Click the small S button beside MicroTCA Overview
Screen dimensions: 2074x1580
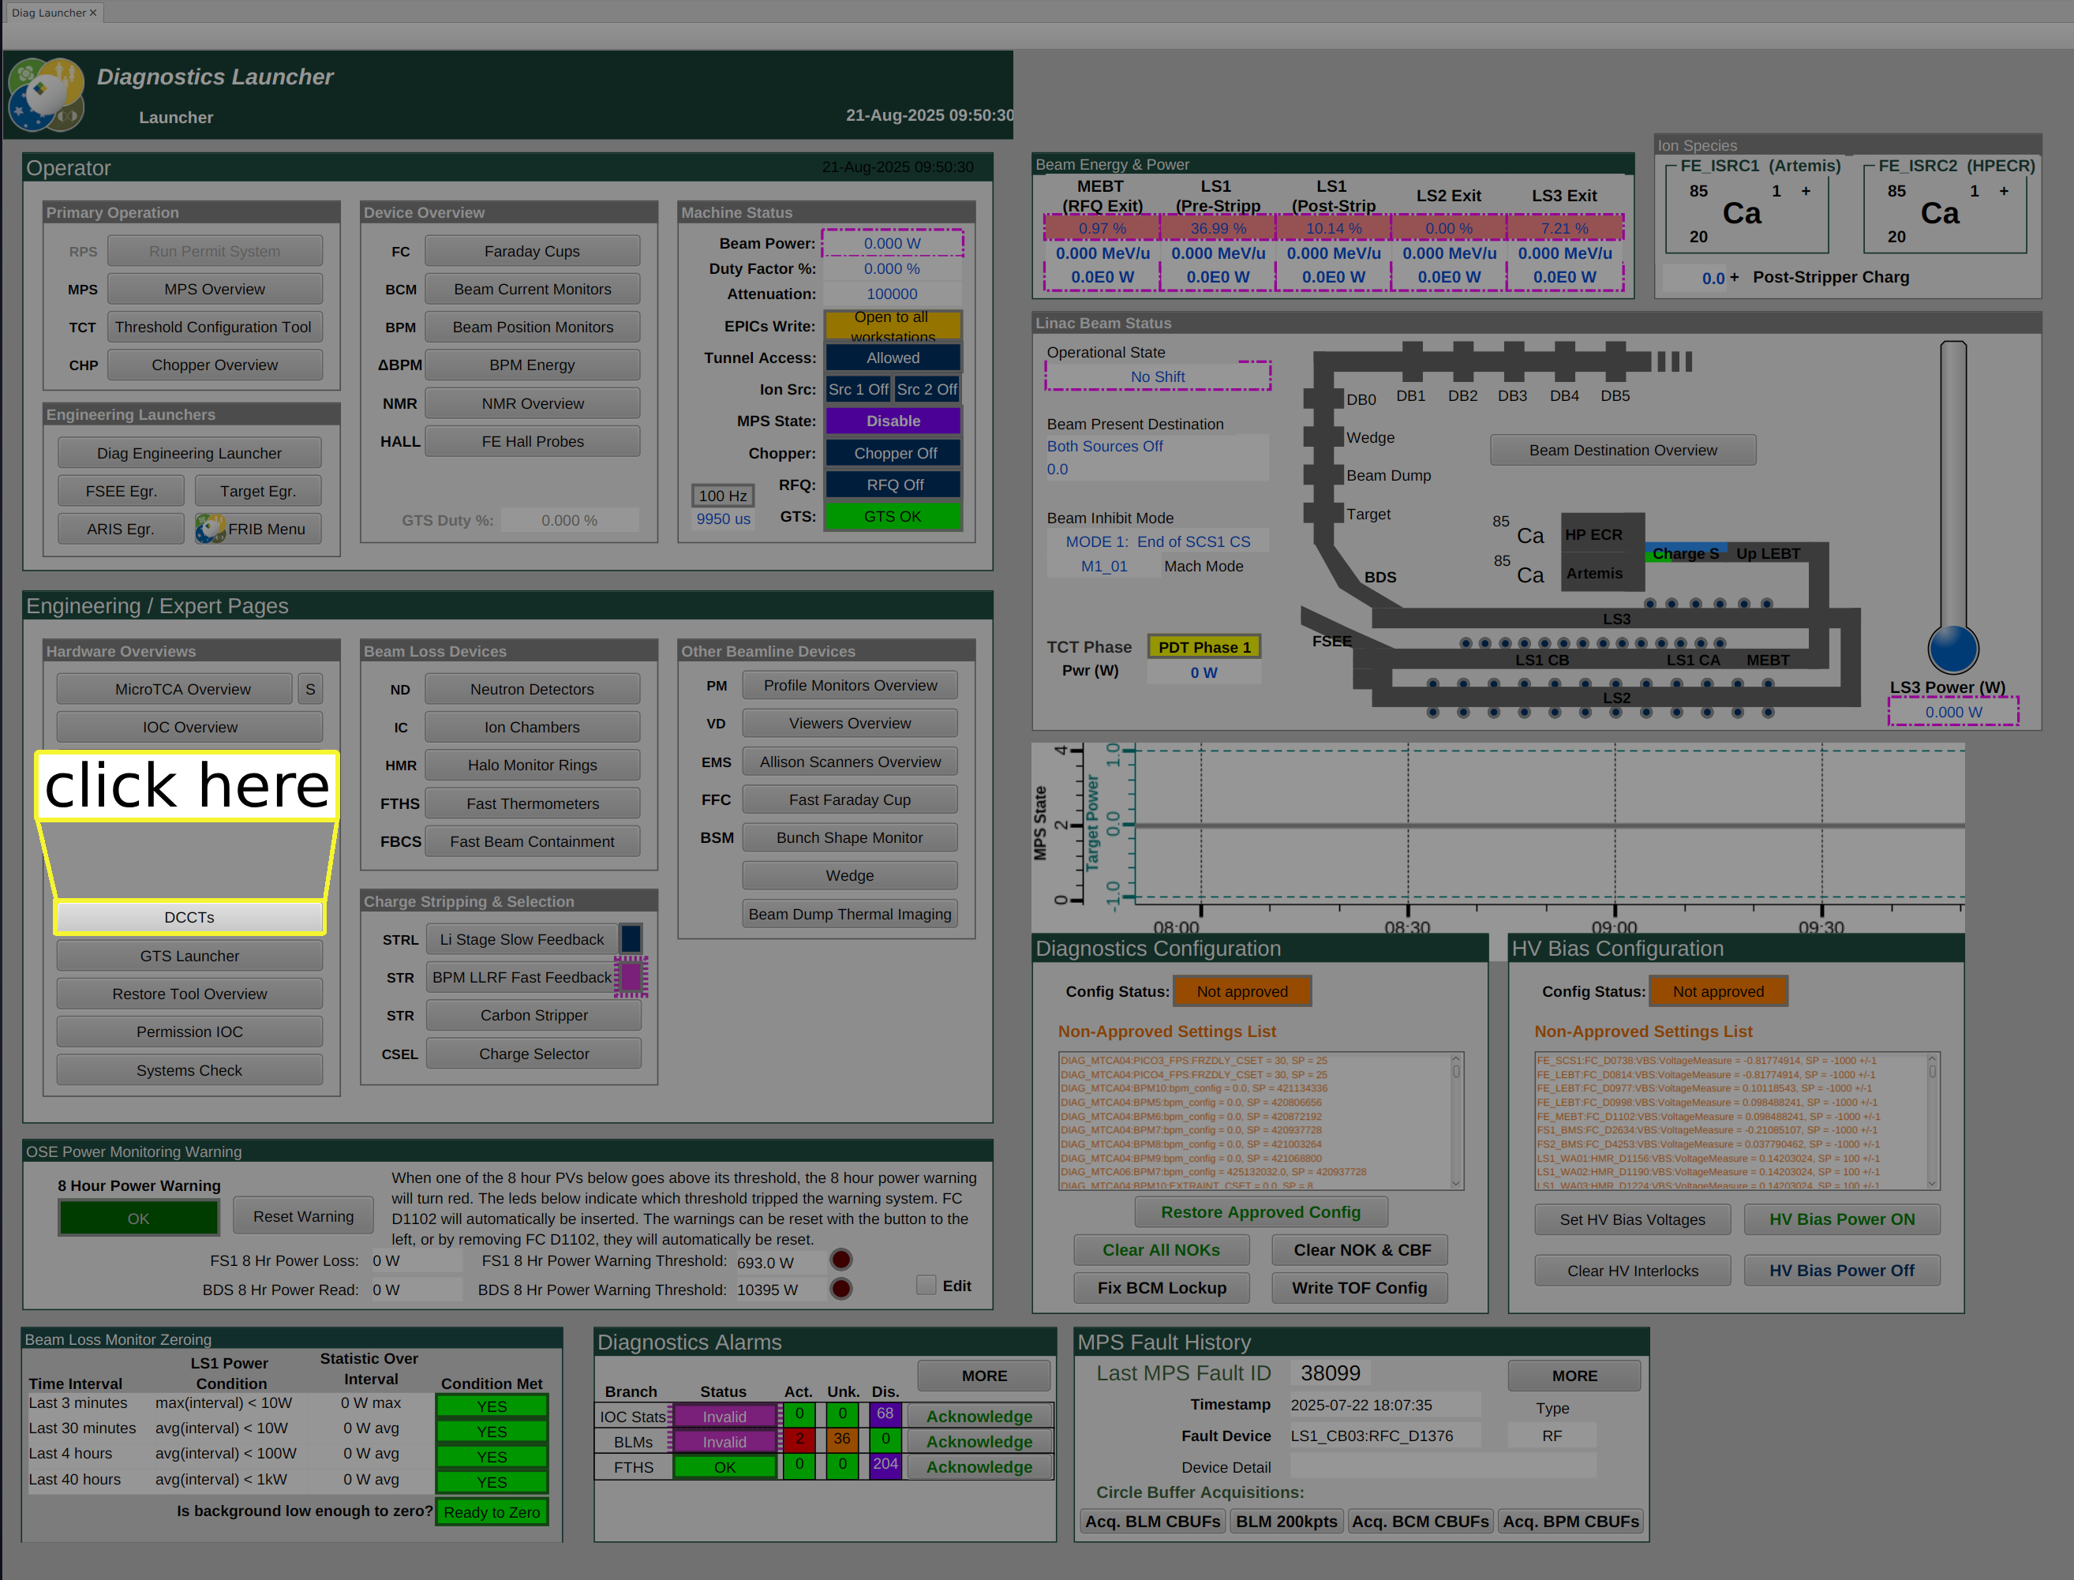310,689
